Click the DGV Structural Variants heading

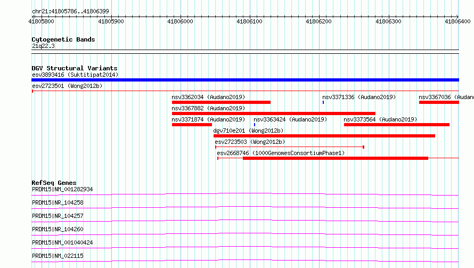tap(75, 68)
